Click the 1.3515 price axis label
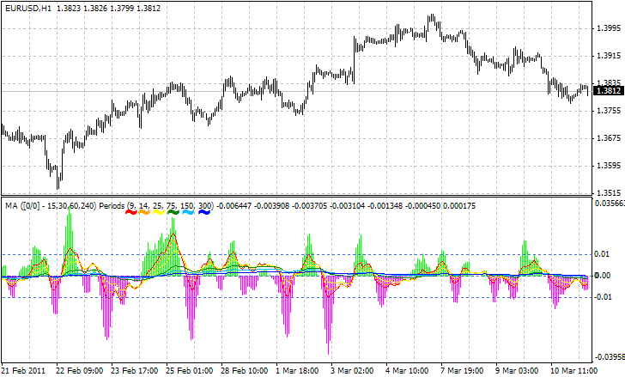Image resolution: width=625 pixels, height=377 pixels. click(x=608, y=193)
